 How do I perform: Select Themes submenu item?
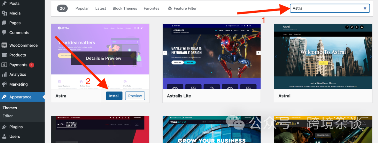point(10,108)
